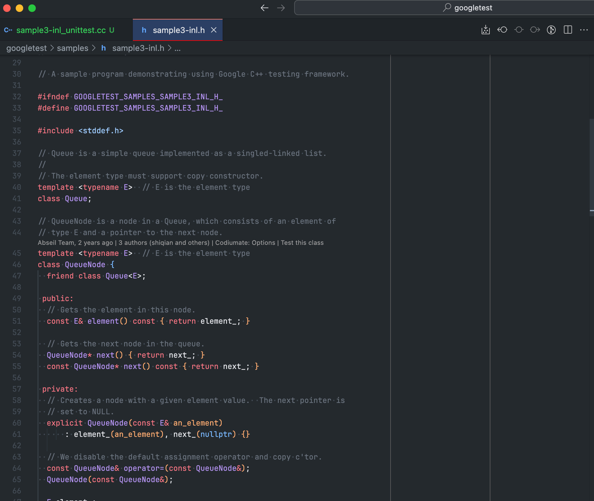Select the sample3-inl.h tab
This screenshot has width=594, height=501.
point(178,30)
